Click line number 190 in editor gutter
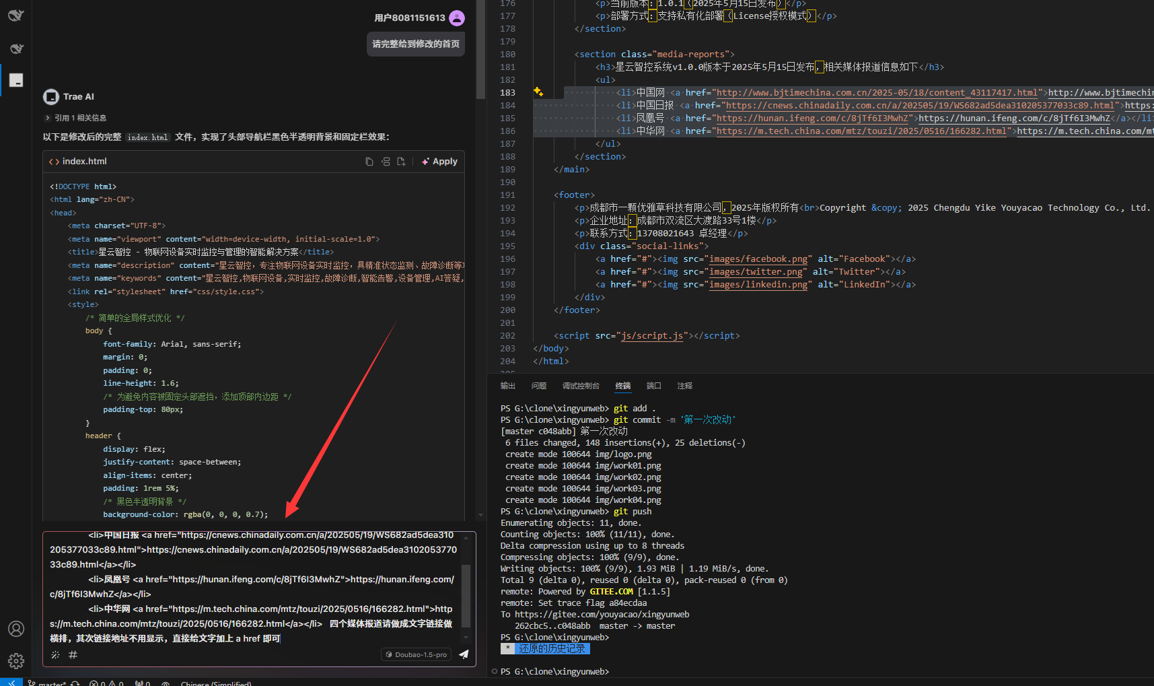This screenshot has width=1154, height=686. click(507, 182)
